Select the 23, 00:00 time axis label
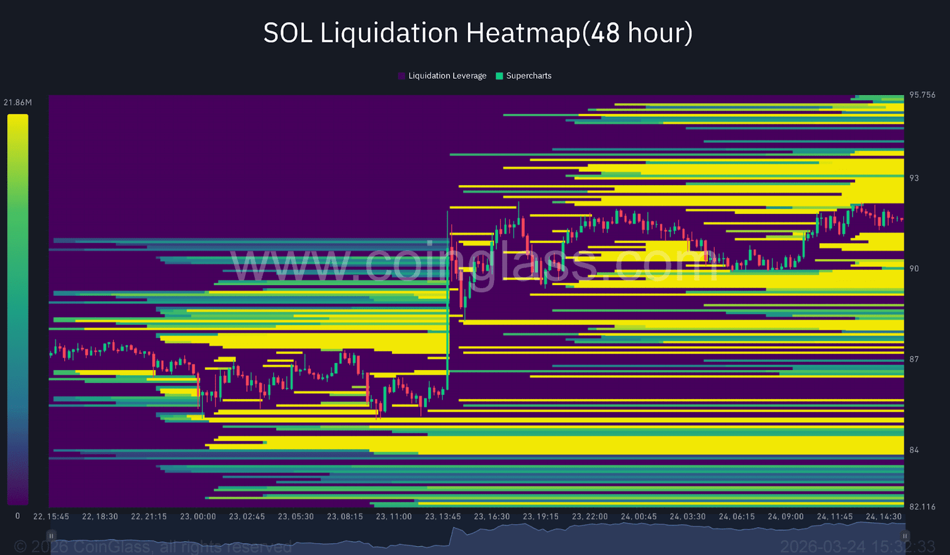Image resolution: width=950 pixels, height=555 pixels. point(198,516)
